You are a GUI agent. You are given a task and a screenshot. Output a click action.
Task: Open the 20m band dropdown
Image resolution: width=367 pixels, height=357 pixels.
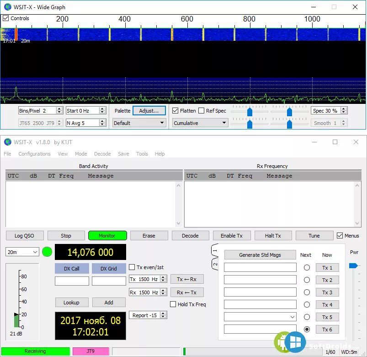tap(22, 252)
